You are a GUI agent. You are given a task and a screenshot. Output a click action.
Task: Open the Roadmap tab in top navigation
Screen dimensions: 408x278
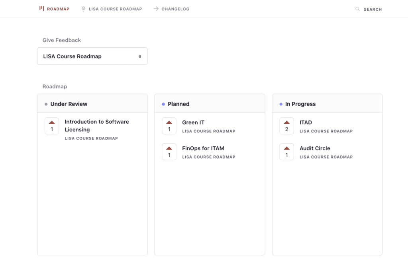pos(58,9)
